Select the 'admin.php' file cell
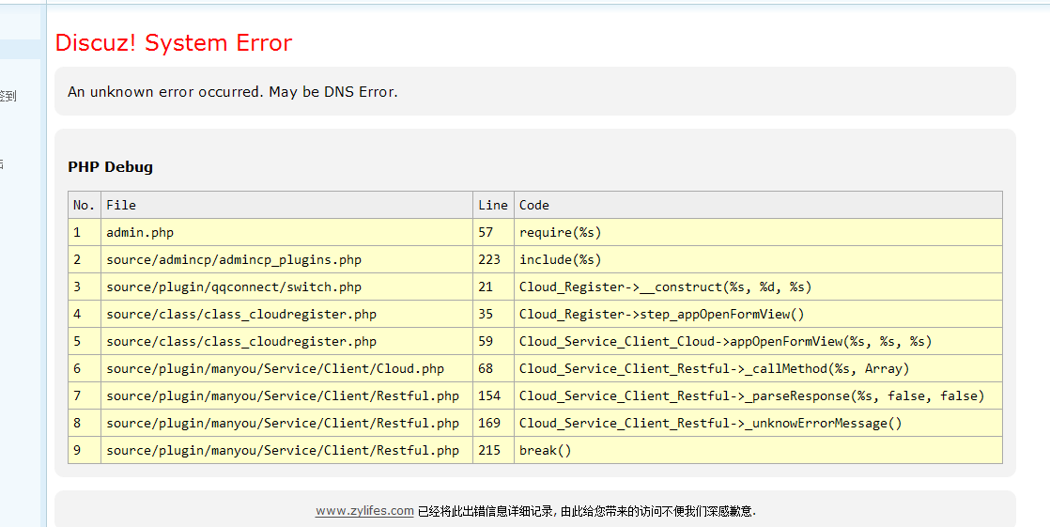Viewport: 1050px width, 527px height. [x=286, y=232]
